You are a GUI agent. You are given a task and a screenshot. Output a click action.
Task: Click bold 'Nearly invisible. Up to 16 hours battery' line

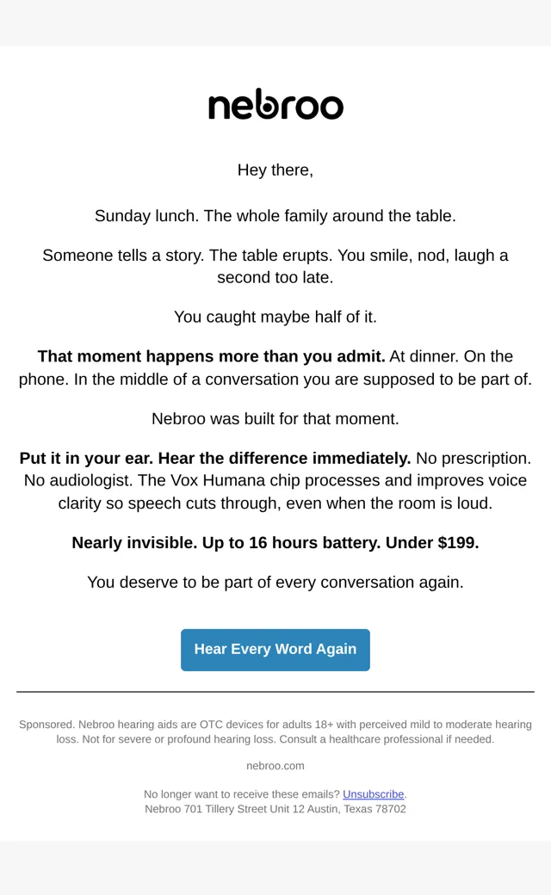(x=226, y=542)
